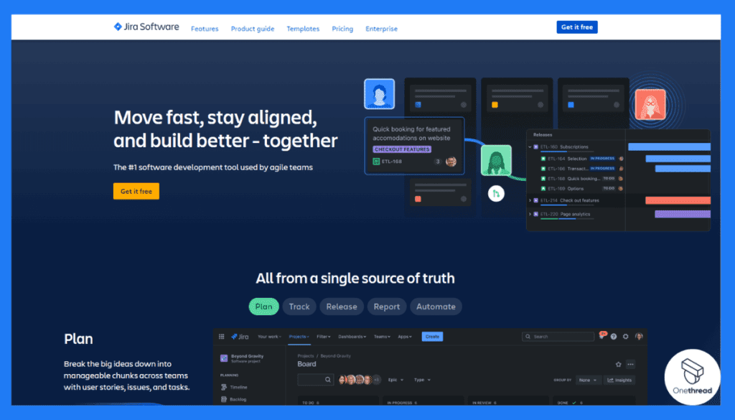735x420 pixels.
Task: Click the ETL-168 story icon on card
Action: pos(376,162)
